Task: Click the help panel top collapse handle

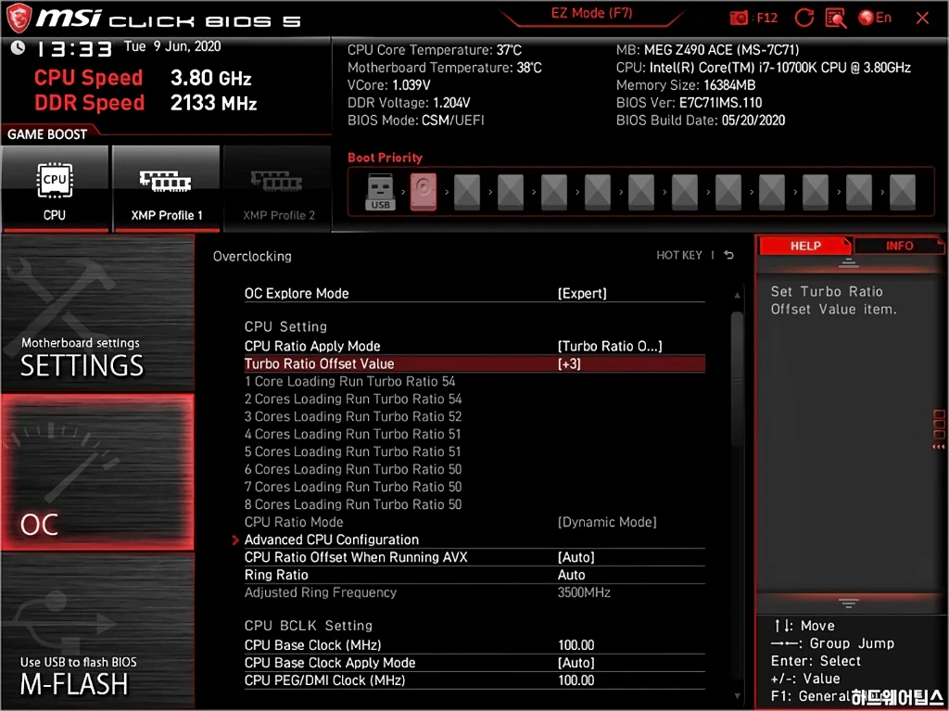Action: point(848,263)
